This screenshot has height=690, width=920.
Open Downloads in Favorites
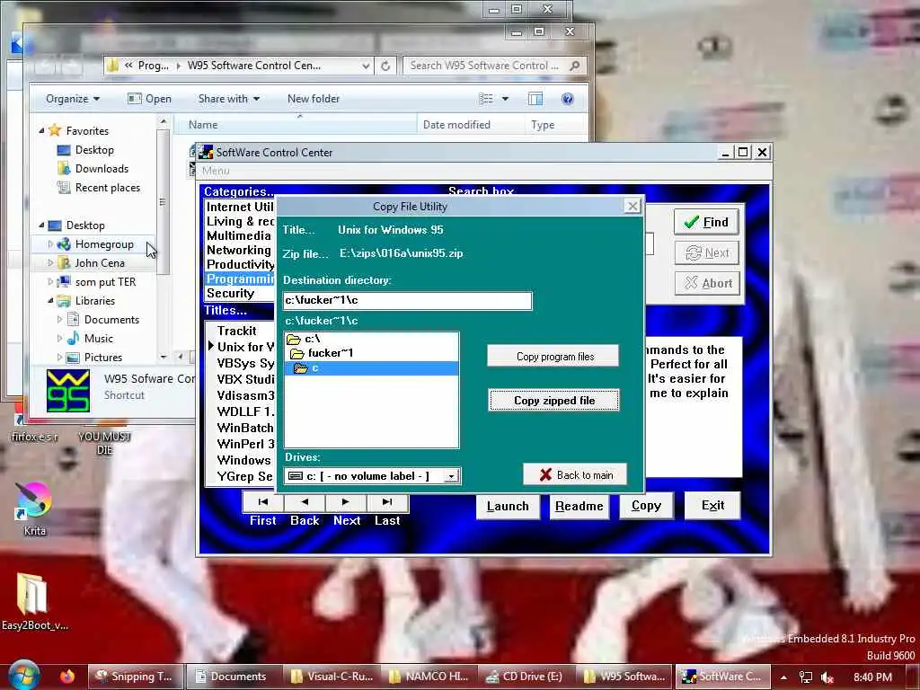[102, 168]
